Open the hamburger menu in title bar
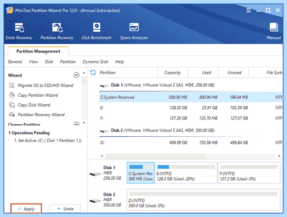 [248, 10]
